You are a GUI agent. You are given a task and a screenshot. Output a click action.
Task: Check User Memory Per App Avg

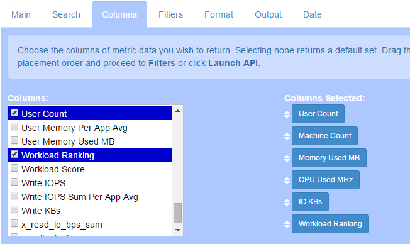point(14,126)
